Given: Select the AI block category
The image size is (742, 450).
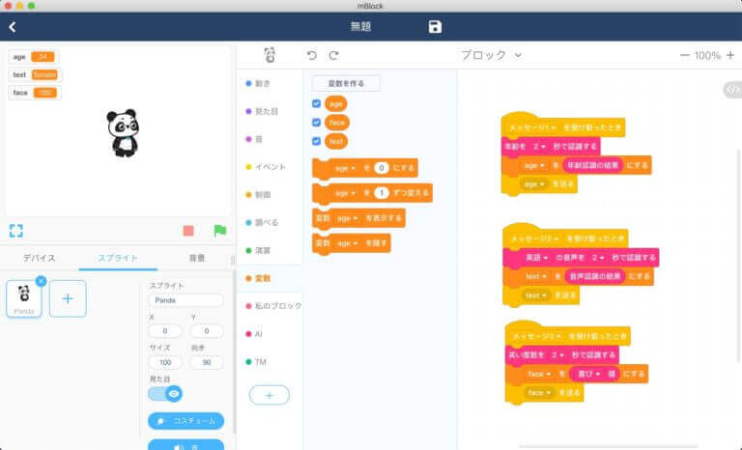Looking at the screenshot, I should click(254, 334).
